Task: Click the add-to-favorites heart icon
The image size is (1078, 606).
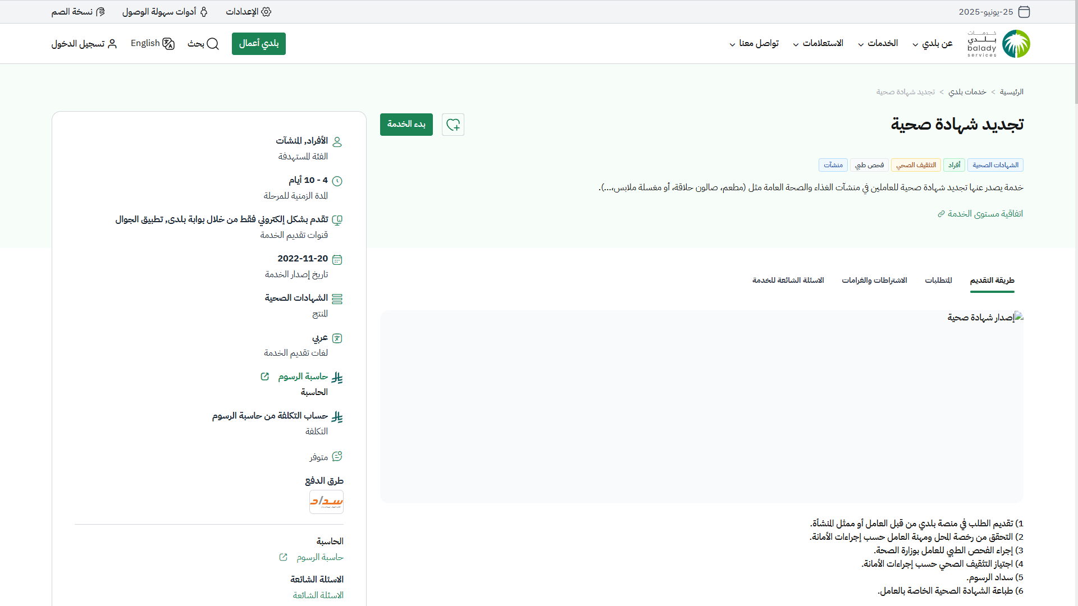Action: point(453,125)
